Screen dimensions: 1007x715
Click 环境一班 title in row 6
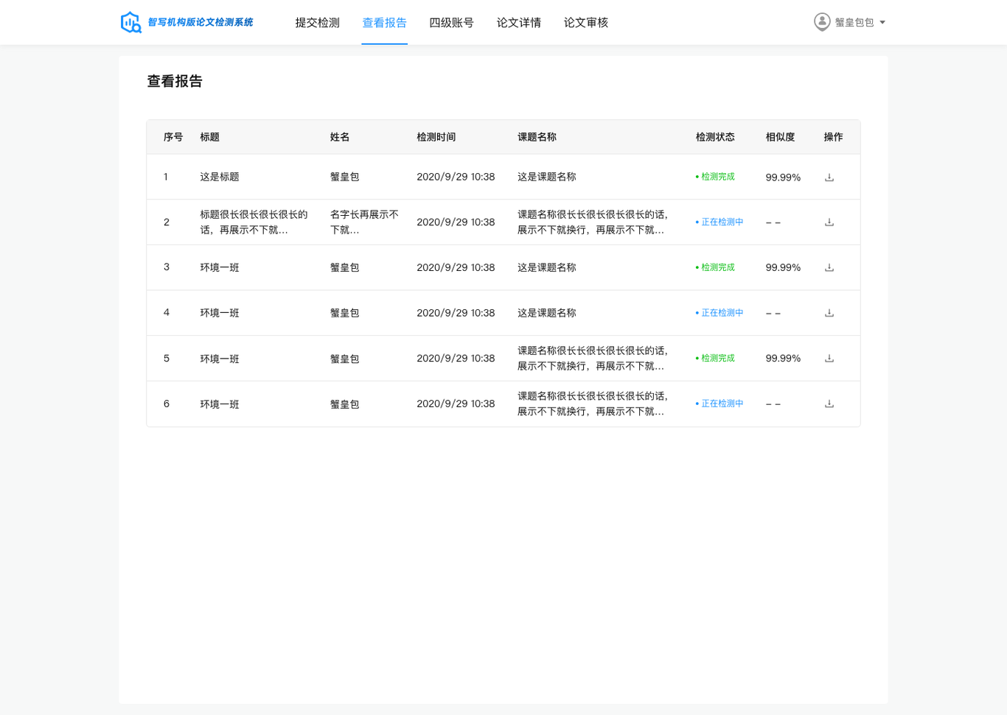pyautogui.click(x=220, y=404)
